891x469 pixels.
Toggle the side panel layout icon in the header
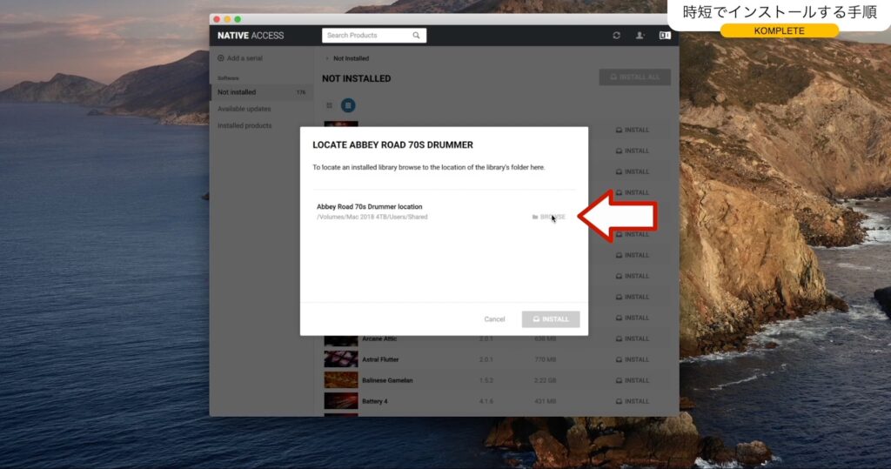point(664,36)
